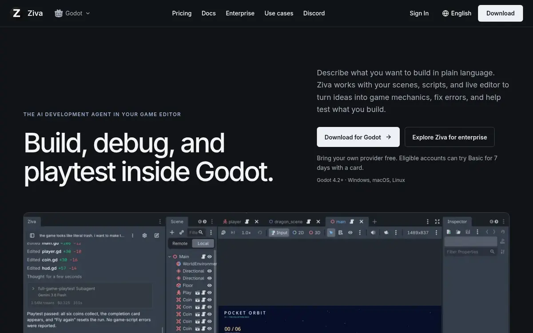
Task: Close the player scene tab
Action: 257,222
